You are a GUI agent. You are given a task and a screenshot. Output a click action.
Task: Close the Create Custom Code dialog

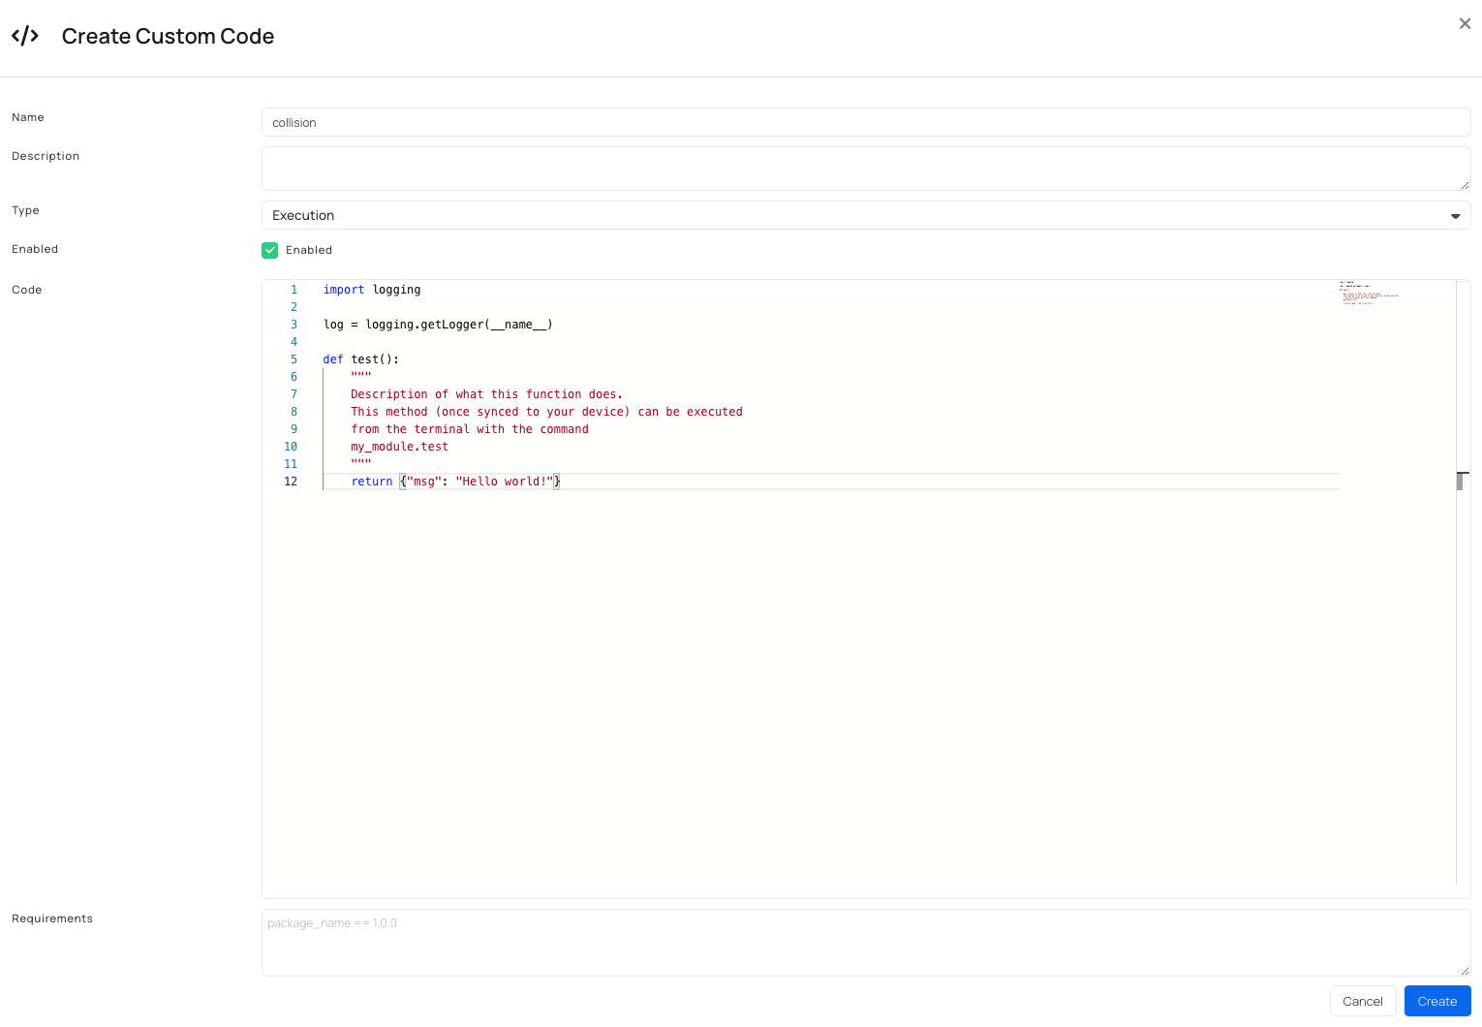point(1466,23)
